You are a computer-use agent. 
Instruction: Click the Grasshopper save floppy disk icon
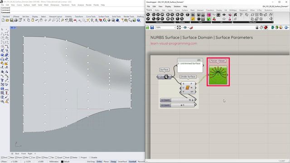click(152, 28)
